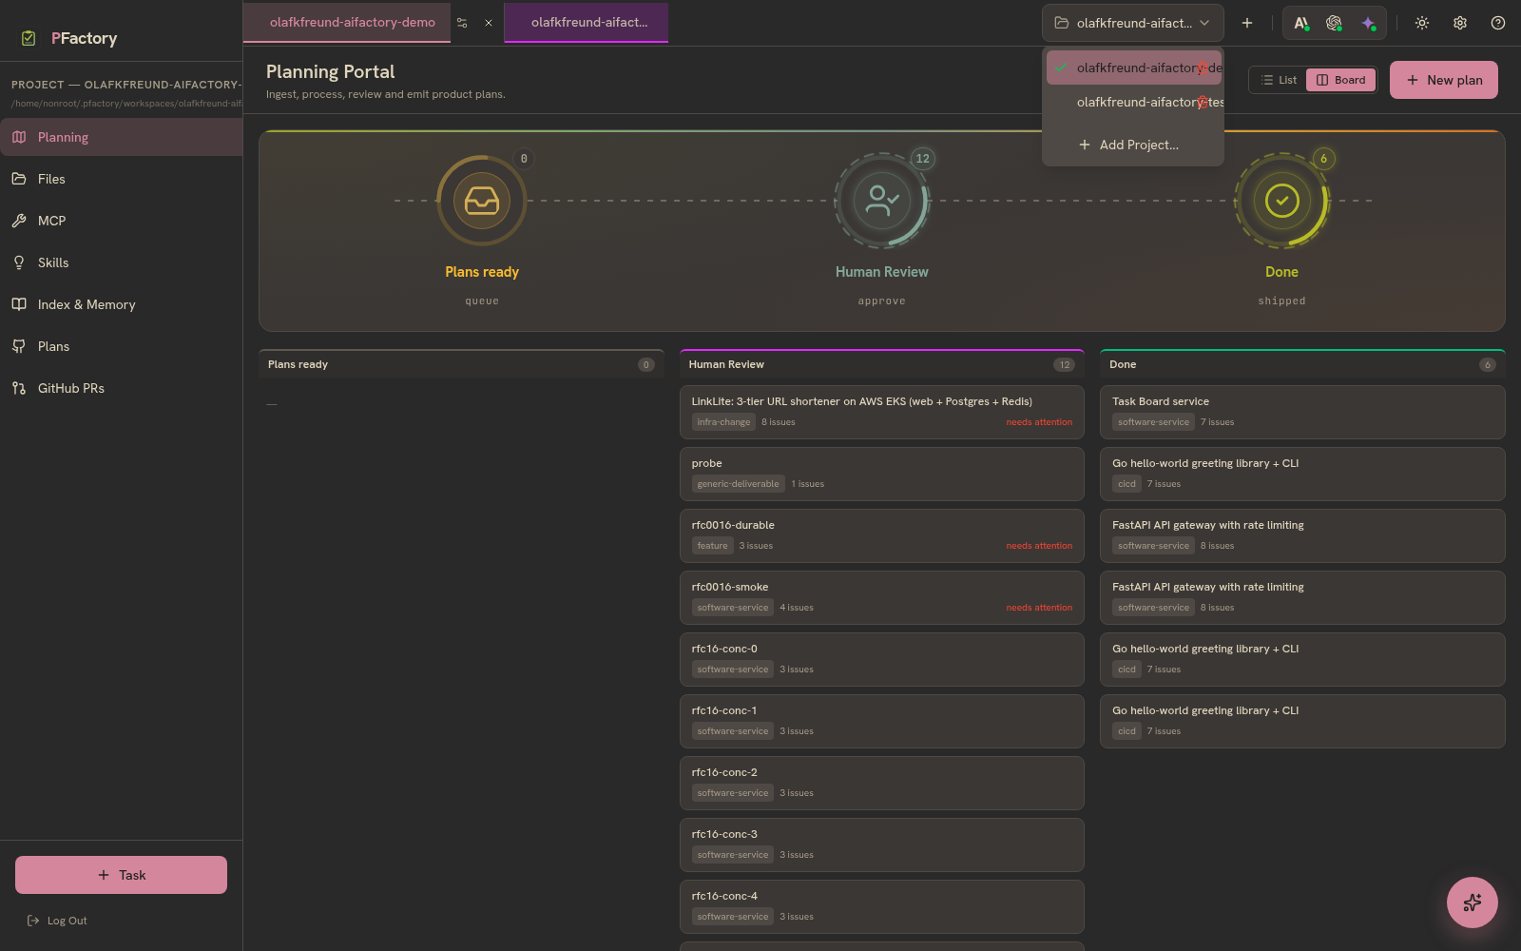Delete the aifactory-demo project via trash icon
Viewport: 1521px width, 951px height.
click(1203, 68)
